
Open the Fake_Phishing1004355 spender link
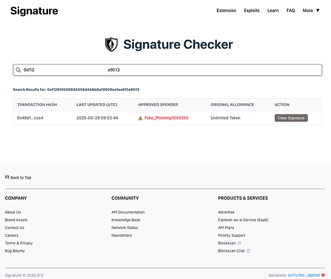pyautogui.click(x=166, y=118)
